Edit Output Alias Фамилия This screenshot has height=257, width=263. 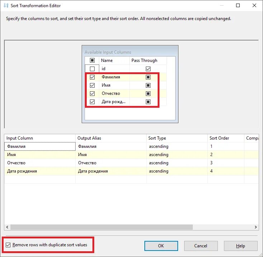click(111, 146)
